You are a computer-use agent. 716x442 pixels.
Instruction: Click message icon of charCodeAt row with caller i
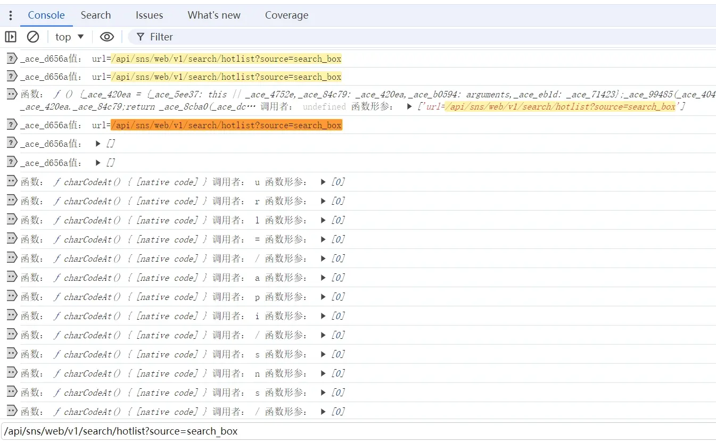(12, 315)
